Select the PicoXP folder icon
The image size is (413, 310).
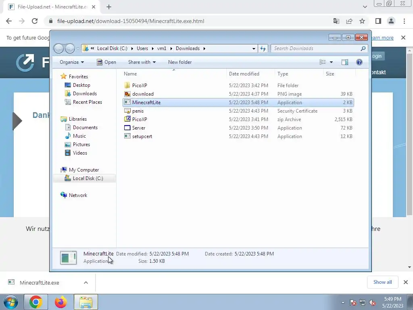click(x=127, y=85)
